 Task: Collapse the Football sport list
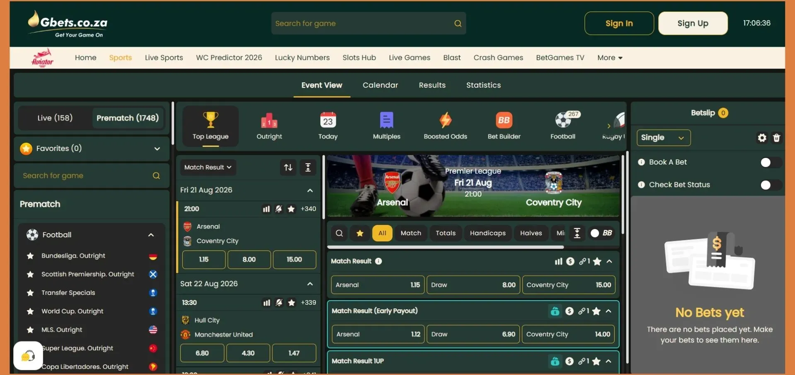(x=151, y=235)
